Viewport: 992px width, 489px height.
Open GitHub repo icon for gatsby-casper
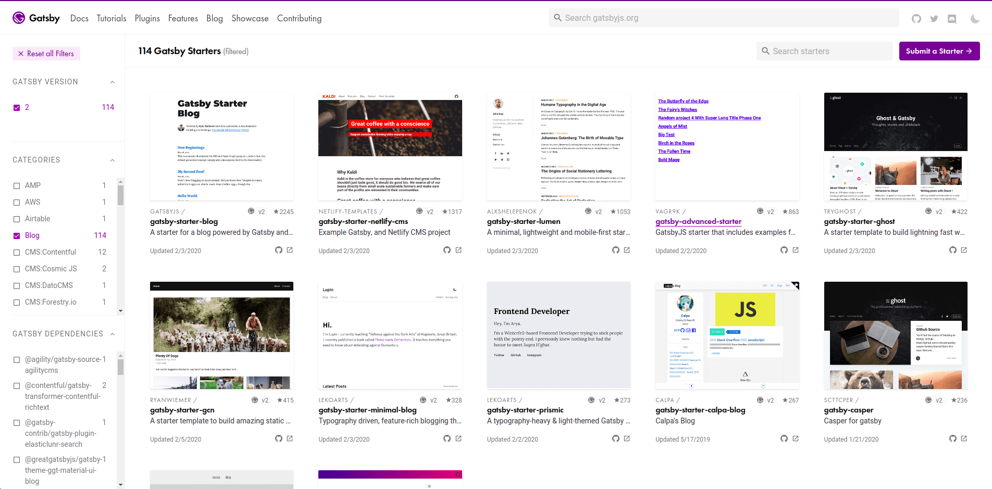[x=953, y=438]
